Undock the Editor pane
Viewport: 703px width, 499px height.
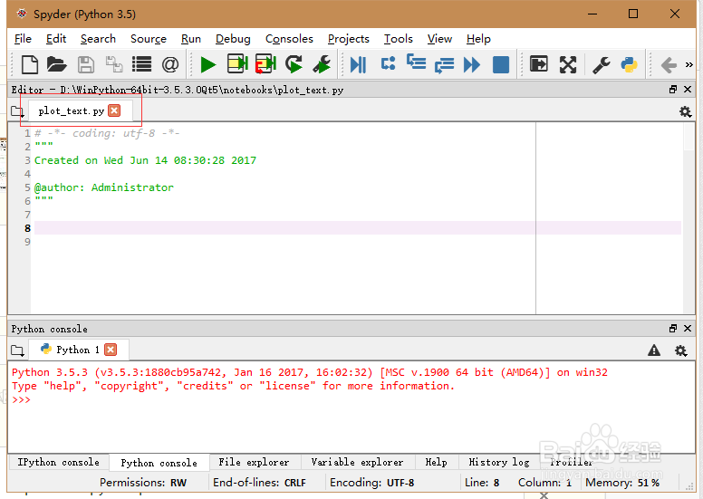pyautogui.click(x=672, y=90)
